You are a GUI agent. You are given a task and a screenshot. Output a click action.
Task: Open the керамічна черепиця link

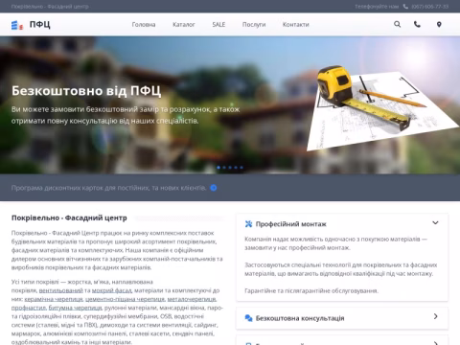click(x=54, y=299)
